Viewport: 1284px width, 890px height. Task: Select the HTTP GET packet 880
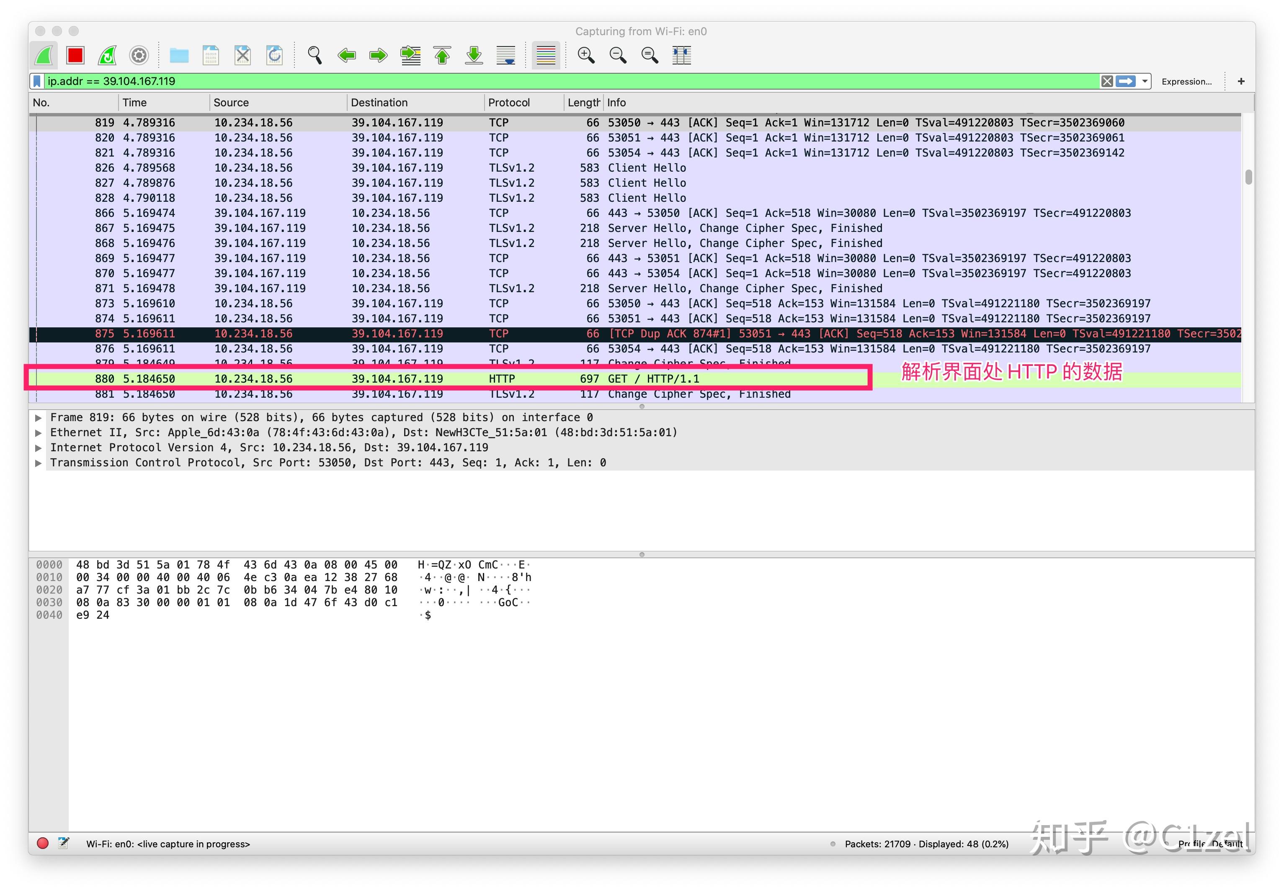point(390,378)
